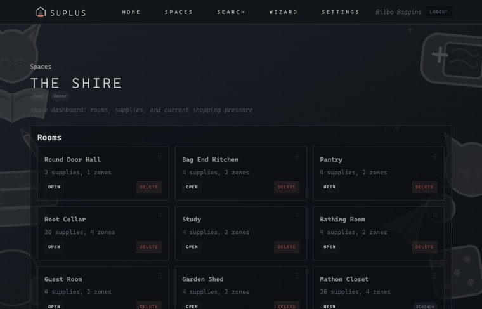Click the Bathing Room card title
Viewport: 482px width, 309px height.
click(x=342, y=220)
